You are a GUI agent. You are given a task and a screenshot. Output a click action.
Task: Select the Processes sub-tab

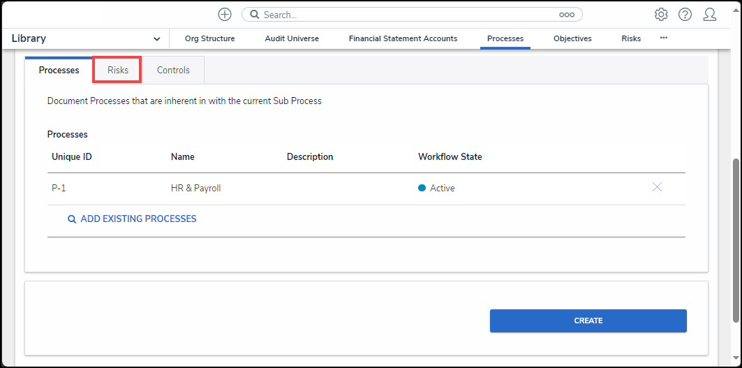pos(59,70)
